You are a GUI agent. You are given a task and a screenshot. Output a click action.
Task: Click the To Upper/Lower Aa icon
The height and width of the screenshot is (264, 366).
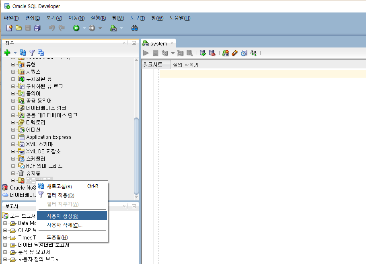point(253,53)
